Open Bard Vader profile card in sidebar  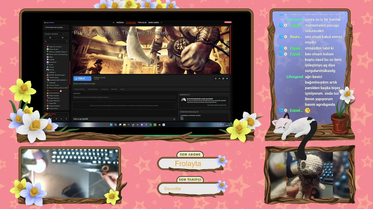pyautogui.click(x=56, y=114)
